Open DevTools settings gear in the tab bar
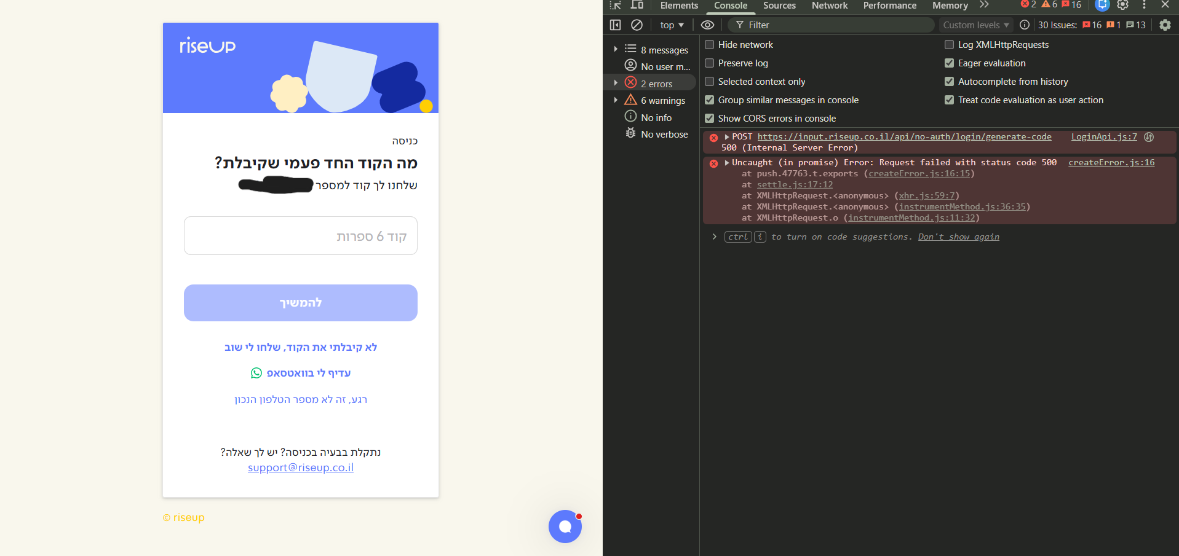 tap(1123, 5)
